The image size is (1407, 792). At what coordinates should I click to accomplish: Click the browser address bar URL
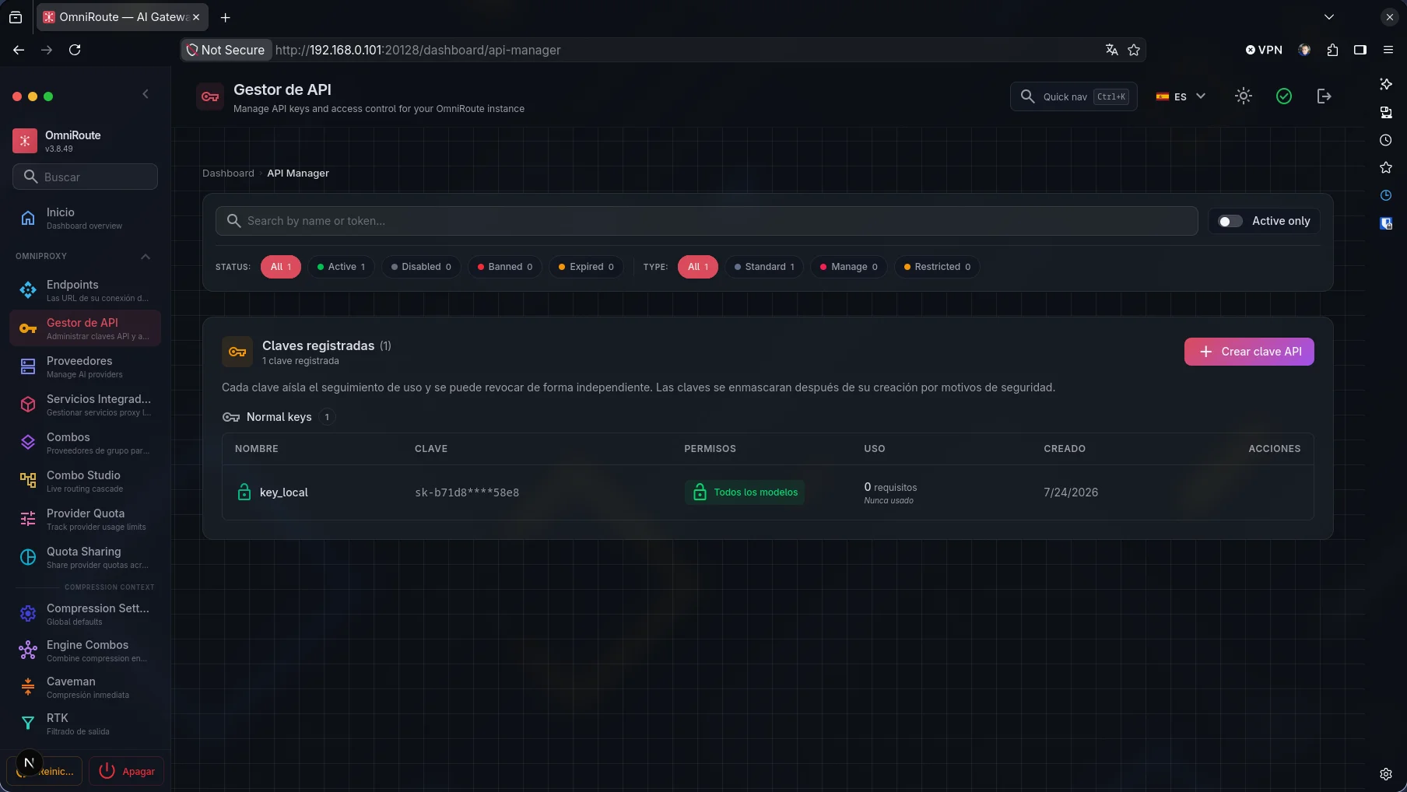point(418,50)
